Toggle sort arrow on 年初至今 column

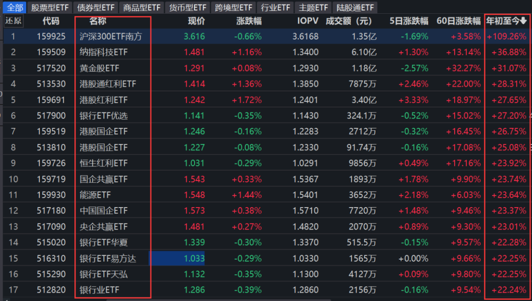[x=523, y=21]
